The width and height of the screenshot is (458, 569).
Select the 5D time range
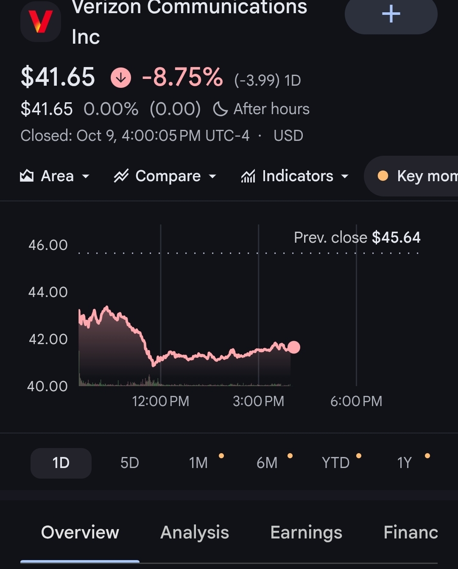pyautogui.click(x=130, y=463)
